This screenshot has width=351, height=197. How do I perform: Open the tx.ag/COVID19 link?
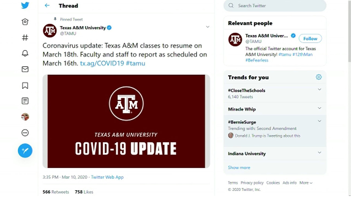102,63
